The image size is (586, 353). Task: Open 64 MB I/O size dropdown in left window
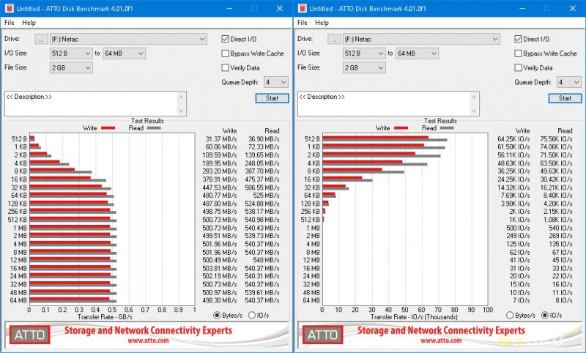coord(124,53)
